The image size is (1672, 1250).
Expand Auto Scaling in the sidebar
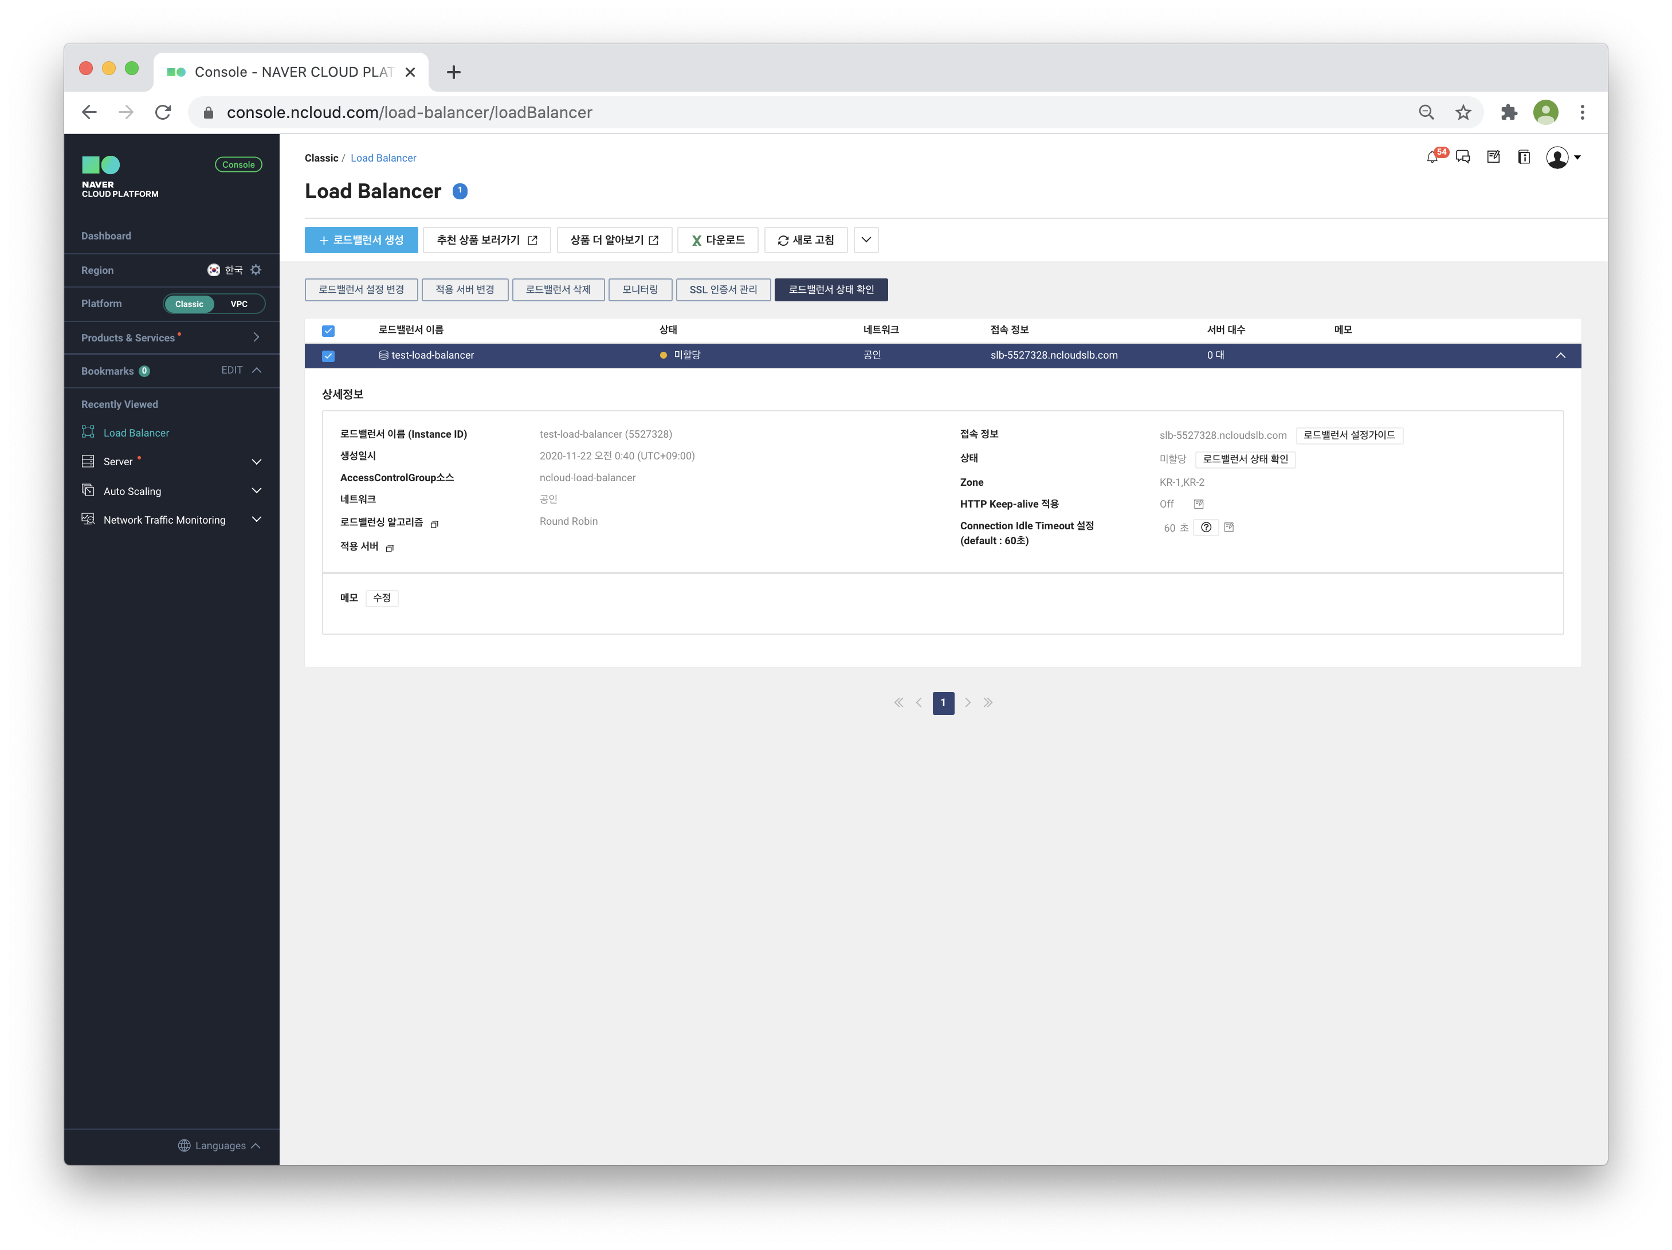(256, 491)
